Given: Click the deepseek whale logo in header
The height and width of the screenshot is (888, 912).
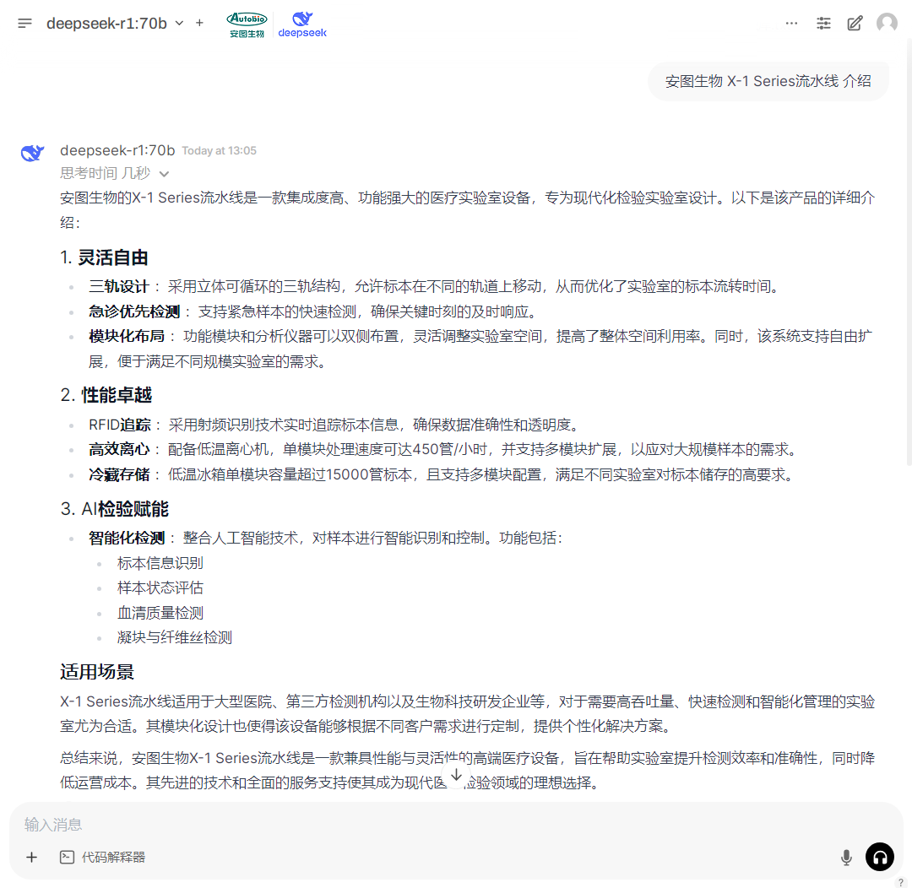Looking at the screenshot, I should pos(301,25).
